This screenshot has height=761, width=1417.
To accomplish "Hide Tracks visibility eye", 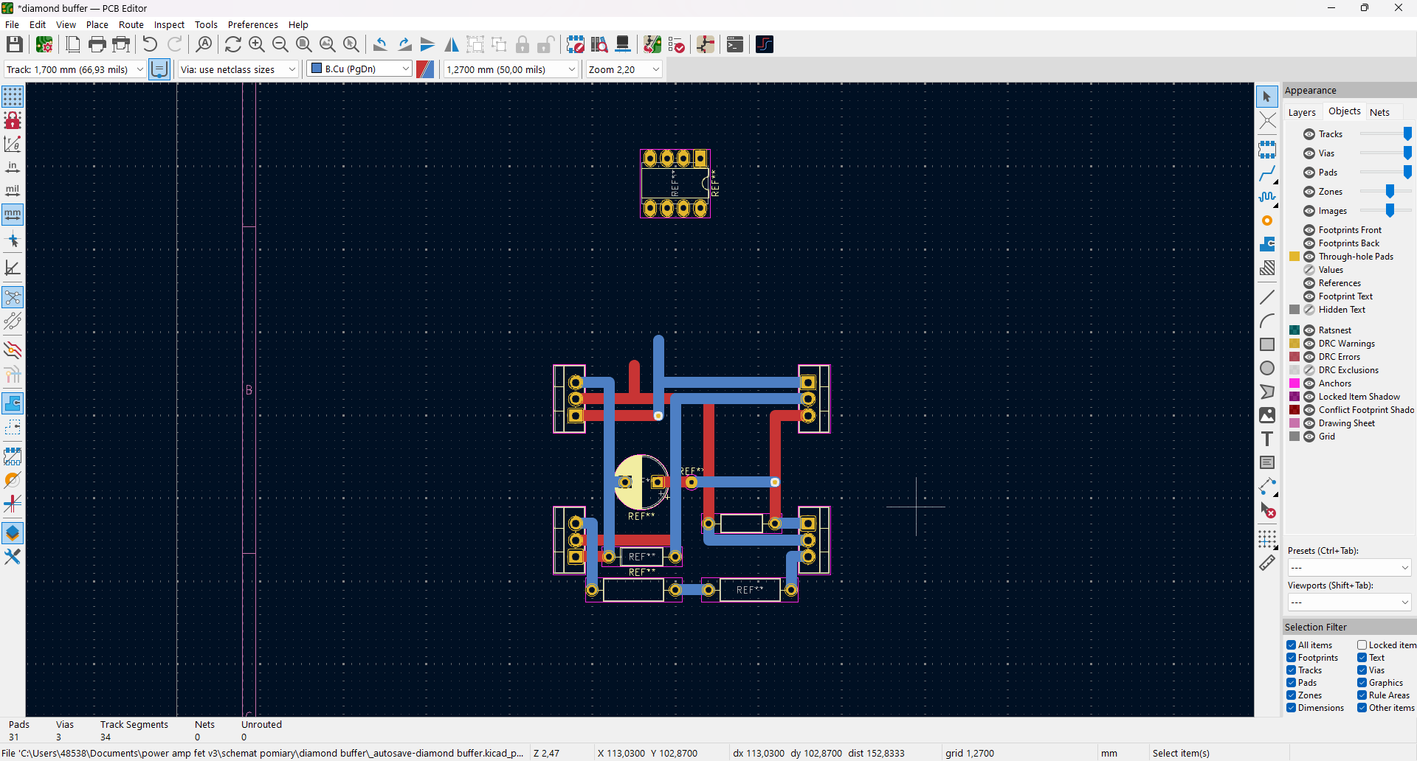I will coord(1309,134).
